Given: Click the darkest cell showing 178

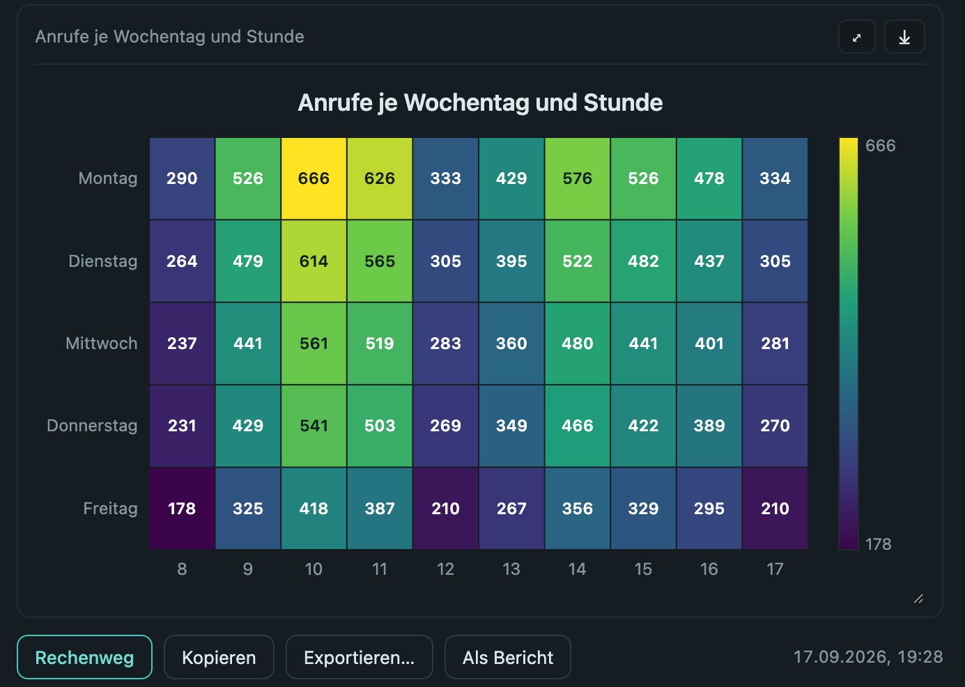Looking at the screenshot, I should 182,509.
